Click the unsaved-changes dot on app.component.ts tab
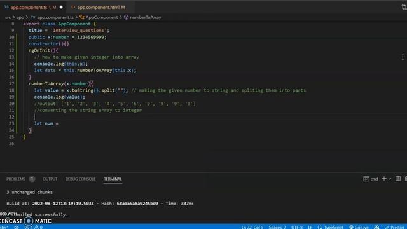Screen dimensions: 407x229 point(61,7)
